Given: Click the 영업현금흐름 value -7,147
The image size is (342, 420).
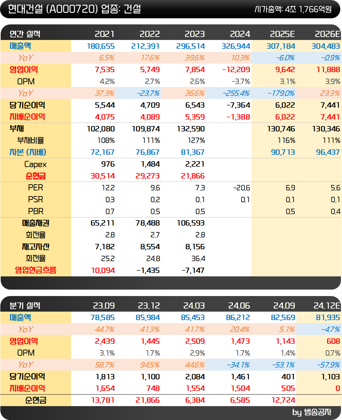Looking at the screenshot, I should click(x=193, y=271).
